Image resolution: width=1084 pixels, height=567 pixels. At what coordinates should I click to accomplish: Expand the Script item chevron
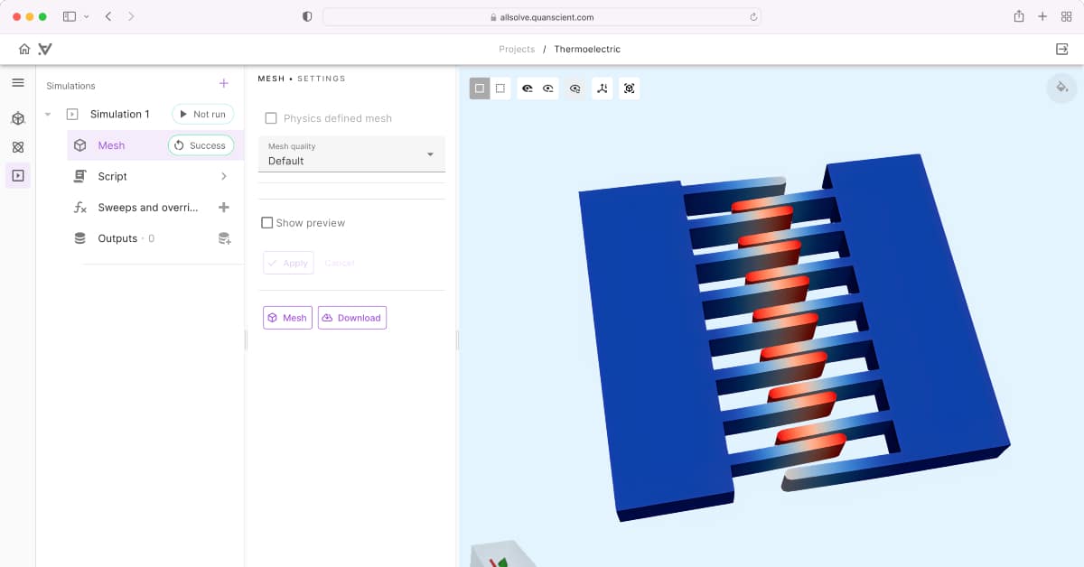click(224, 177)
